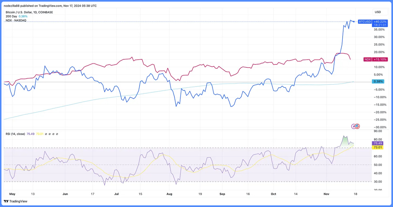This screenshot has height=207, width=393.
Task: Click the Oct label on time axis
Action: coord(274,194)
